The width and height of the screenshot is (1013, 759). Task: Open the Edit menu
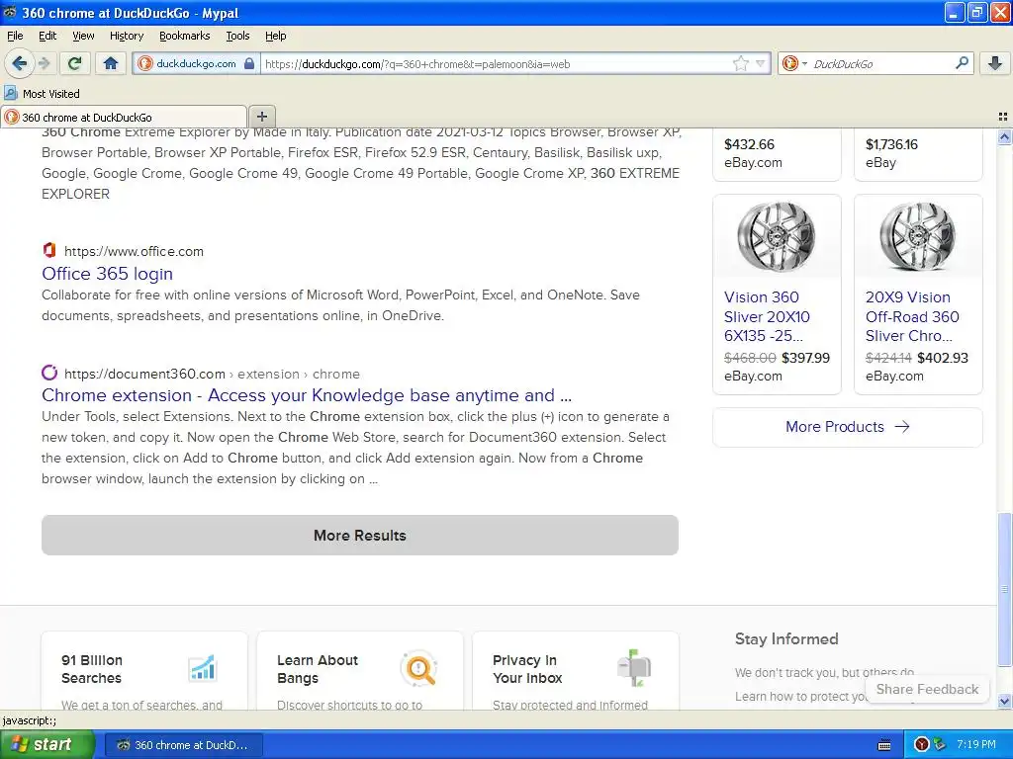point(47,36)
